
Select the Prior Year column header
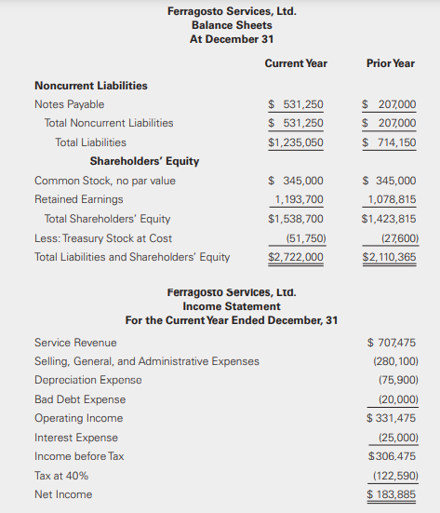(391, 63)
